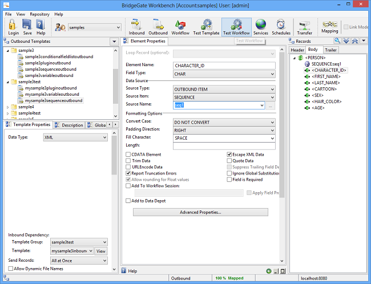Select the <AGE> element
371x284 pixels.
click(x=318, y=108)
